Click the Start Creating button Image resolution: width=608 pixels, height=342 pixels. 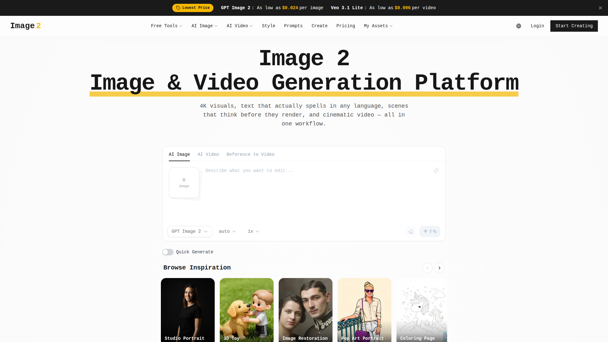click(x=574, y=26)
